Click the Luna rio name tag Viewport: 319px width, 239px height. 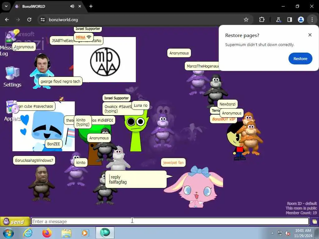tap(140, 105)
